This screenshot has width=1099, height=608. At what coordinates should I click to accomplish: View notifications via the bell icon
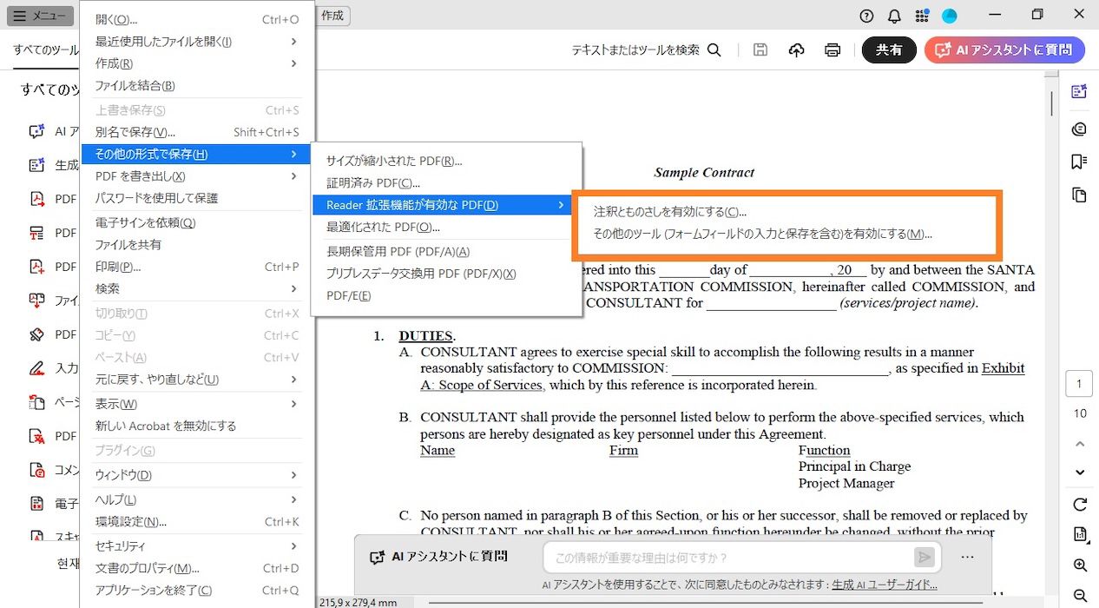894,15
